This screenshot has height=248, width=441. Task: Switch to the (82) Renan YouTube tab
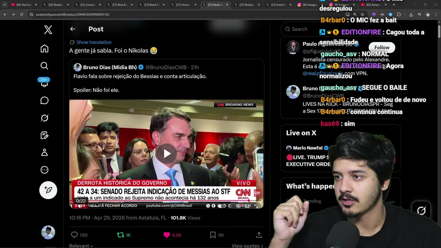pos(374,5)
